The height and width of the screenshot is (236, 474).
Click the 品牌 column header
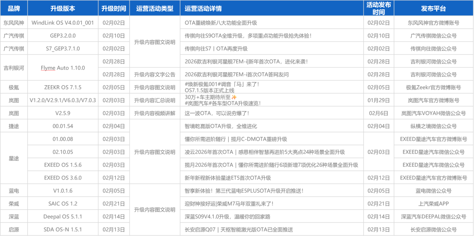coord(14,8)
